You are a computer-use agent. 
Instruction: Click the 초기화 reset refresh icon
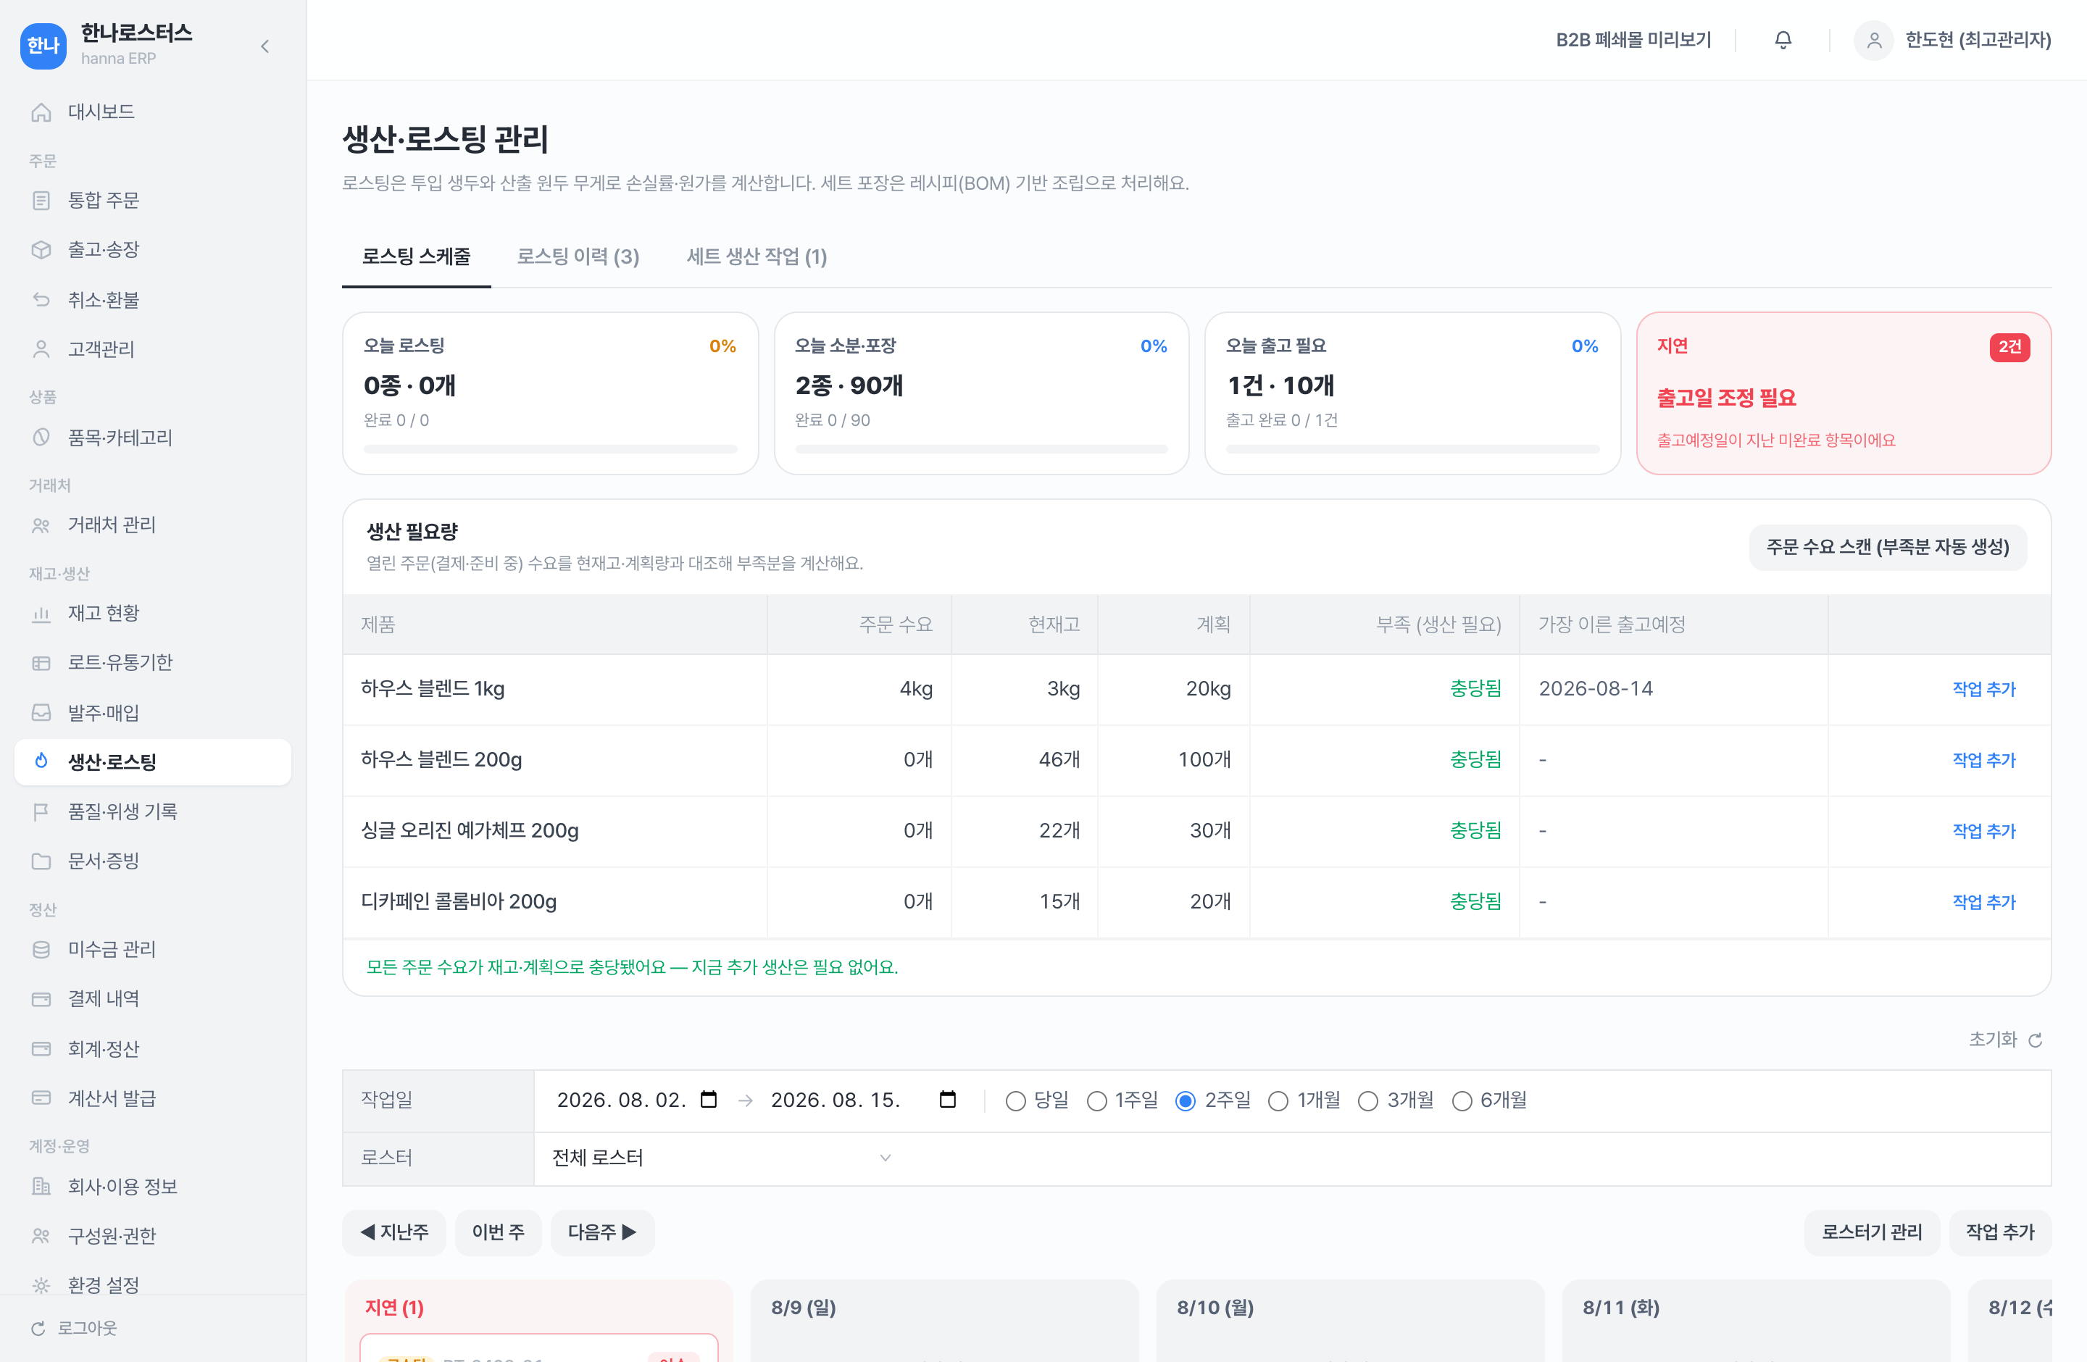(x=2036, y=1040)
